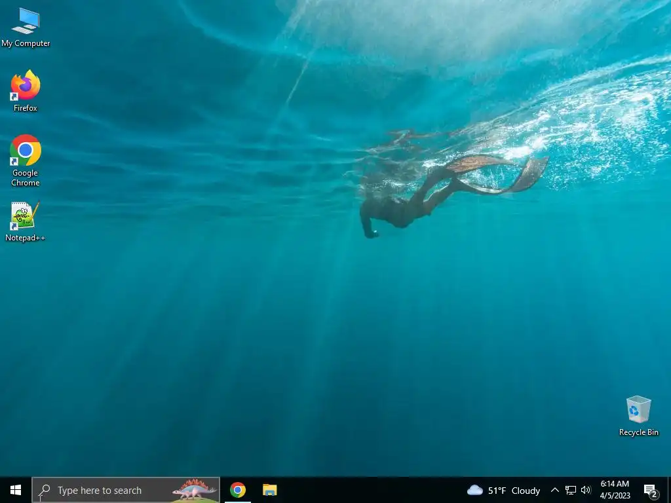Click the 'Type here to search' box
Image resolution: width=671 pixels, height=503 pixels.
(126, 490)
